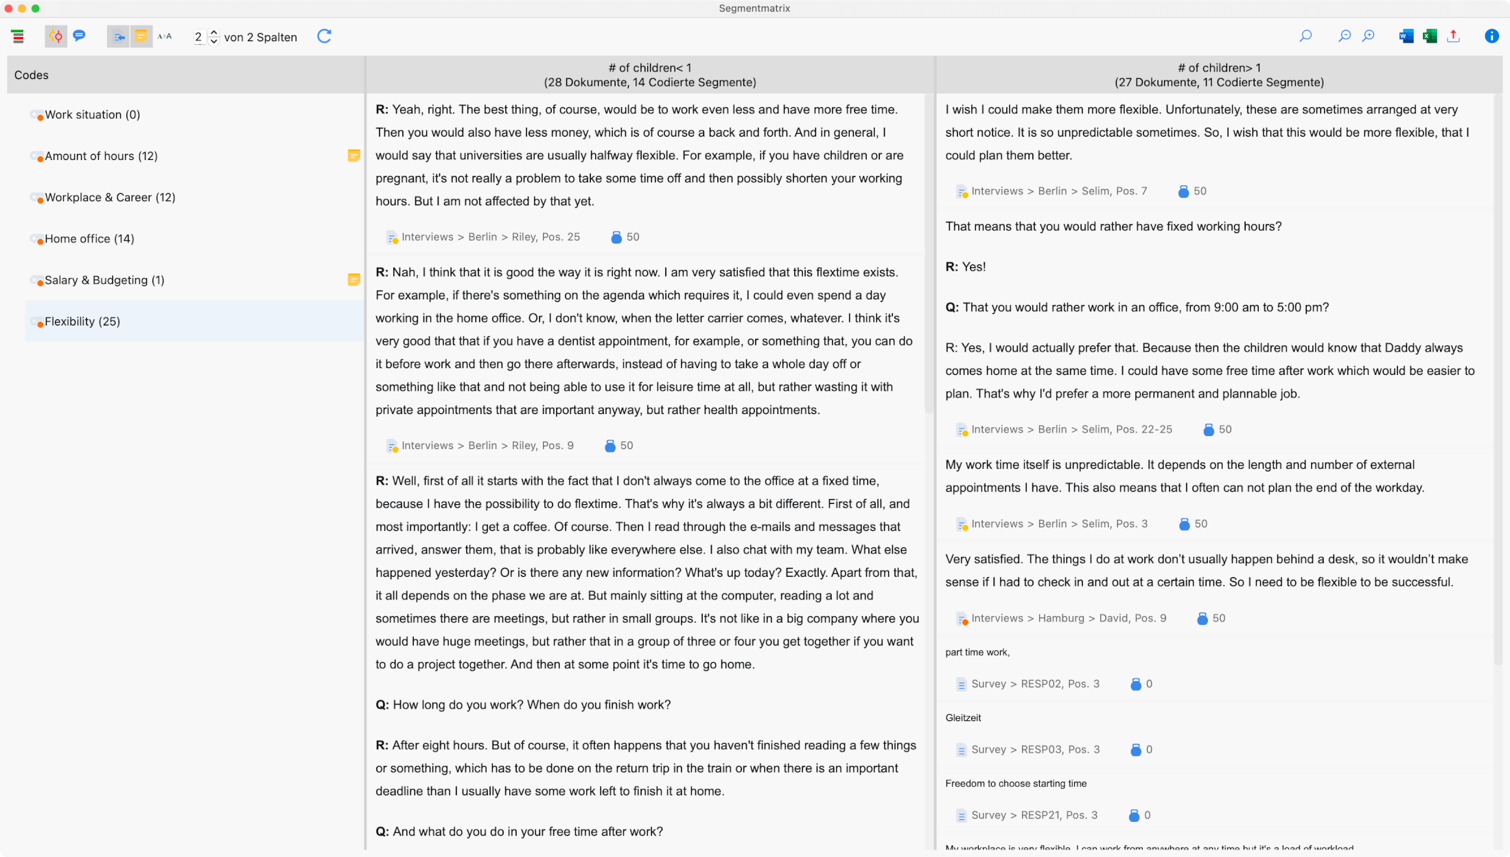Click the 'R: Yes!' segment line

tap(966, 266)
